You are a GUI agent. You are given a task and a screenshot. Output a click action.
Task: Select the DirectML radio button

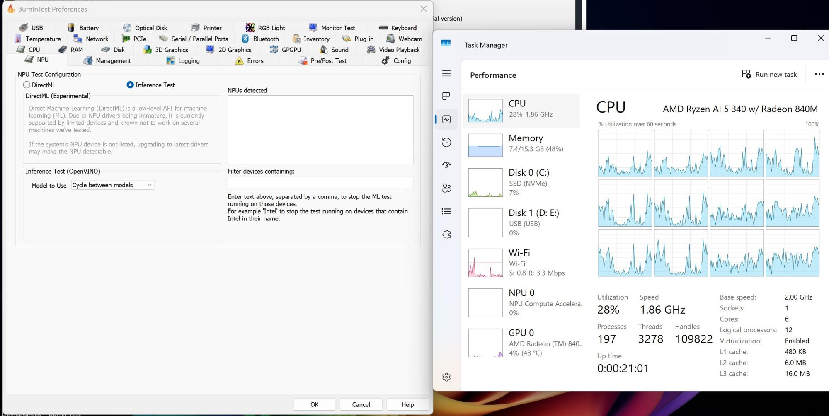[27, 85]
